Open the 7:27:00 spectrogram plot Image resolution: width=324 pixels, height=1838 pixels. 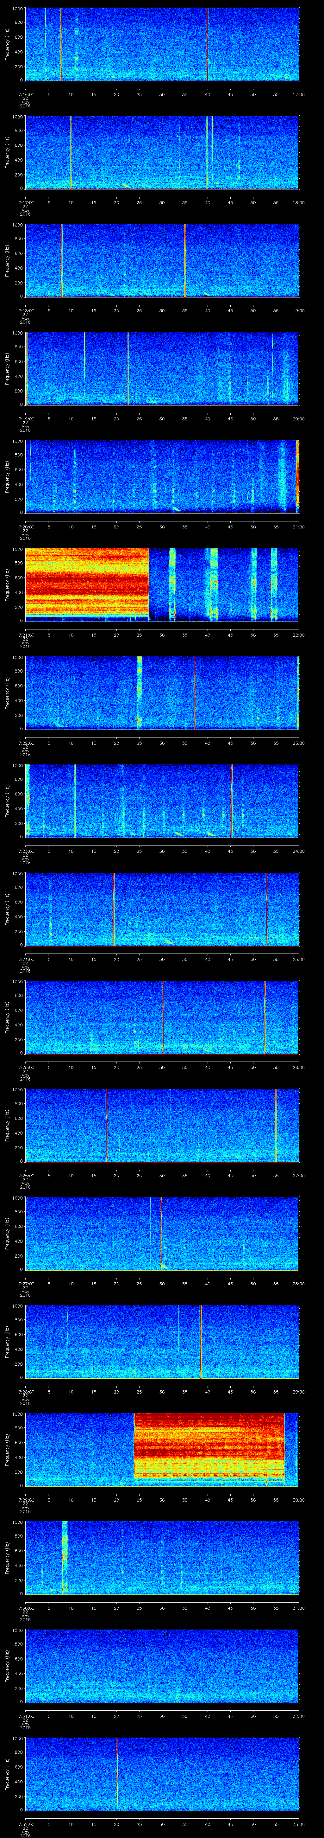pyautogui.click(x=162, y=1234)
